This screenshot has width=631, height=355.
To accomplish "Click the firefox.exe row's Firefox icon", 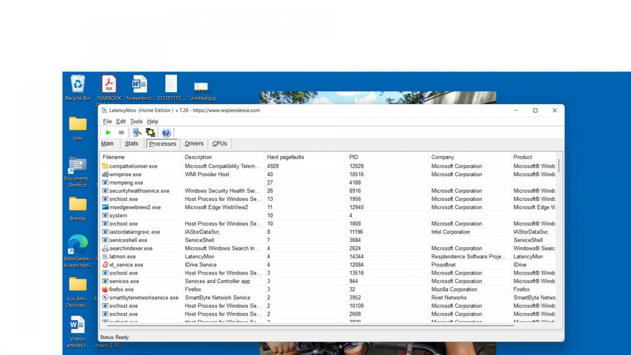I will coord(105,289).
